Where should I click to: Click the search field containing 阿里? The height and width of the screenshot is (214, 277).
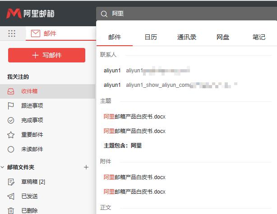(187, 14)
